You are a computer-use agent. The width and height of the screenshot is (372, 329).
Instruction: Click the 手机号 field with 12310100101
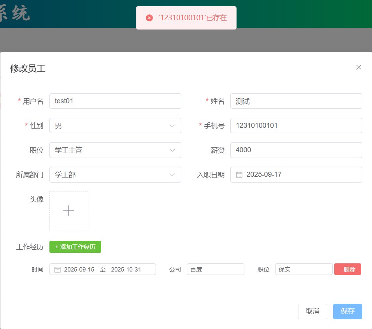pyautogui.click(x=296, y=125)
